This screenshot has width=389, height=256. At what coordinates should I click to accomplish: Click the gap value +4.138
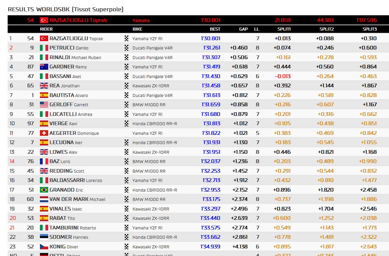coord(240,247)
